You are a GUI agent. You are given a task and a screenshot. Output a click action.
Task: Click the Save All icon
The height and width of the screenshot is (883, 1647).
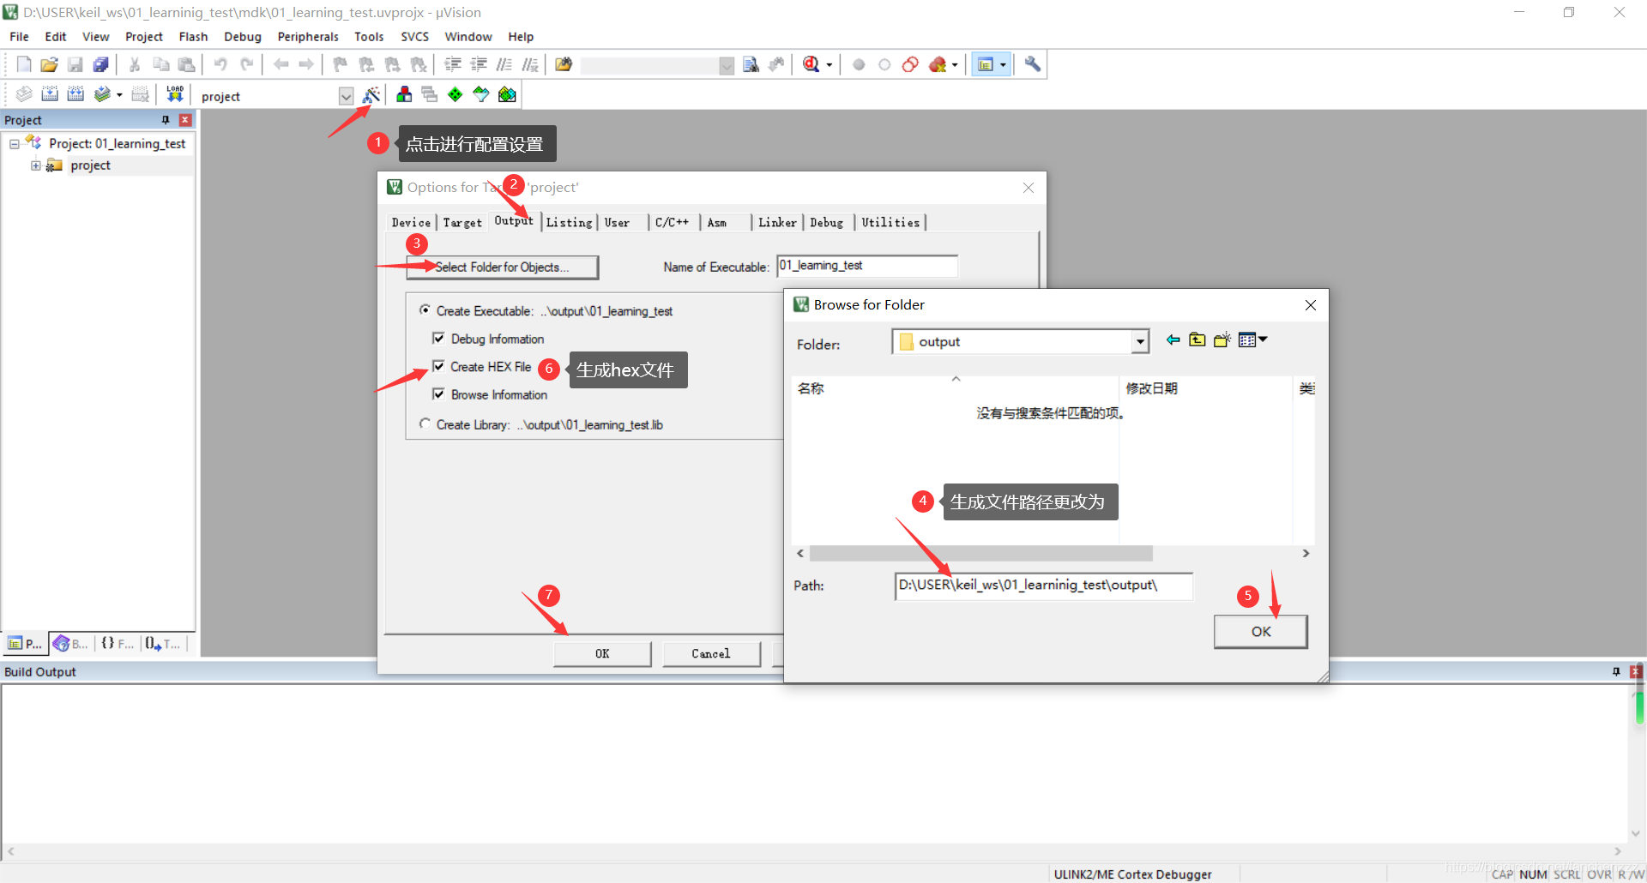click(101, 64)
